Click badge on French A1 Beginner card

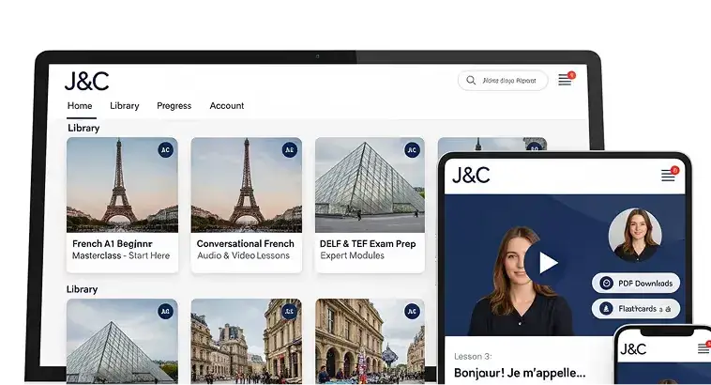[165, 150]
